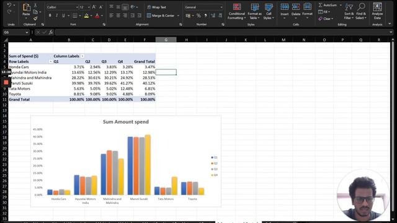The image size is (397, 223).
Task: Apply the red Font Color swatch
Action: point(97,16)
